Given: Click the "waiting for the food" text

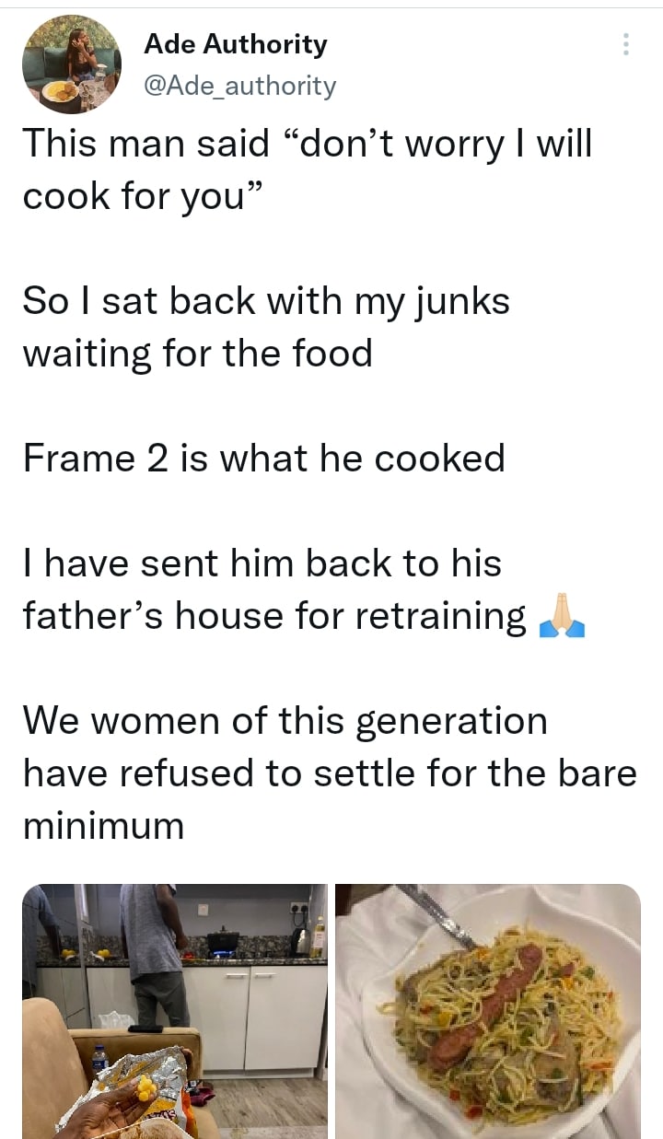Looking at the screenshot, I should pyautogui.click(x=197, y=353).
